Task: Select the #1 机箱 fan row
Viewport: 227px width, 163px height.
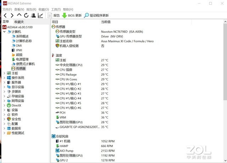Action: click(x=85, y=141)
